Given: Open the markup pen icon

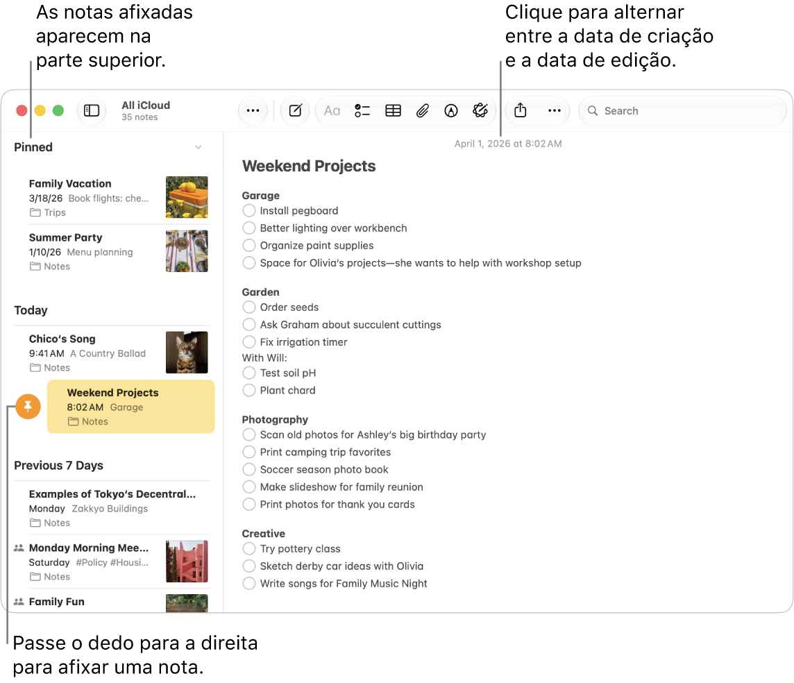Looking at the screenshot, I should pyautogui.click(x=450, y=110).
